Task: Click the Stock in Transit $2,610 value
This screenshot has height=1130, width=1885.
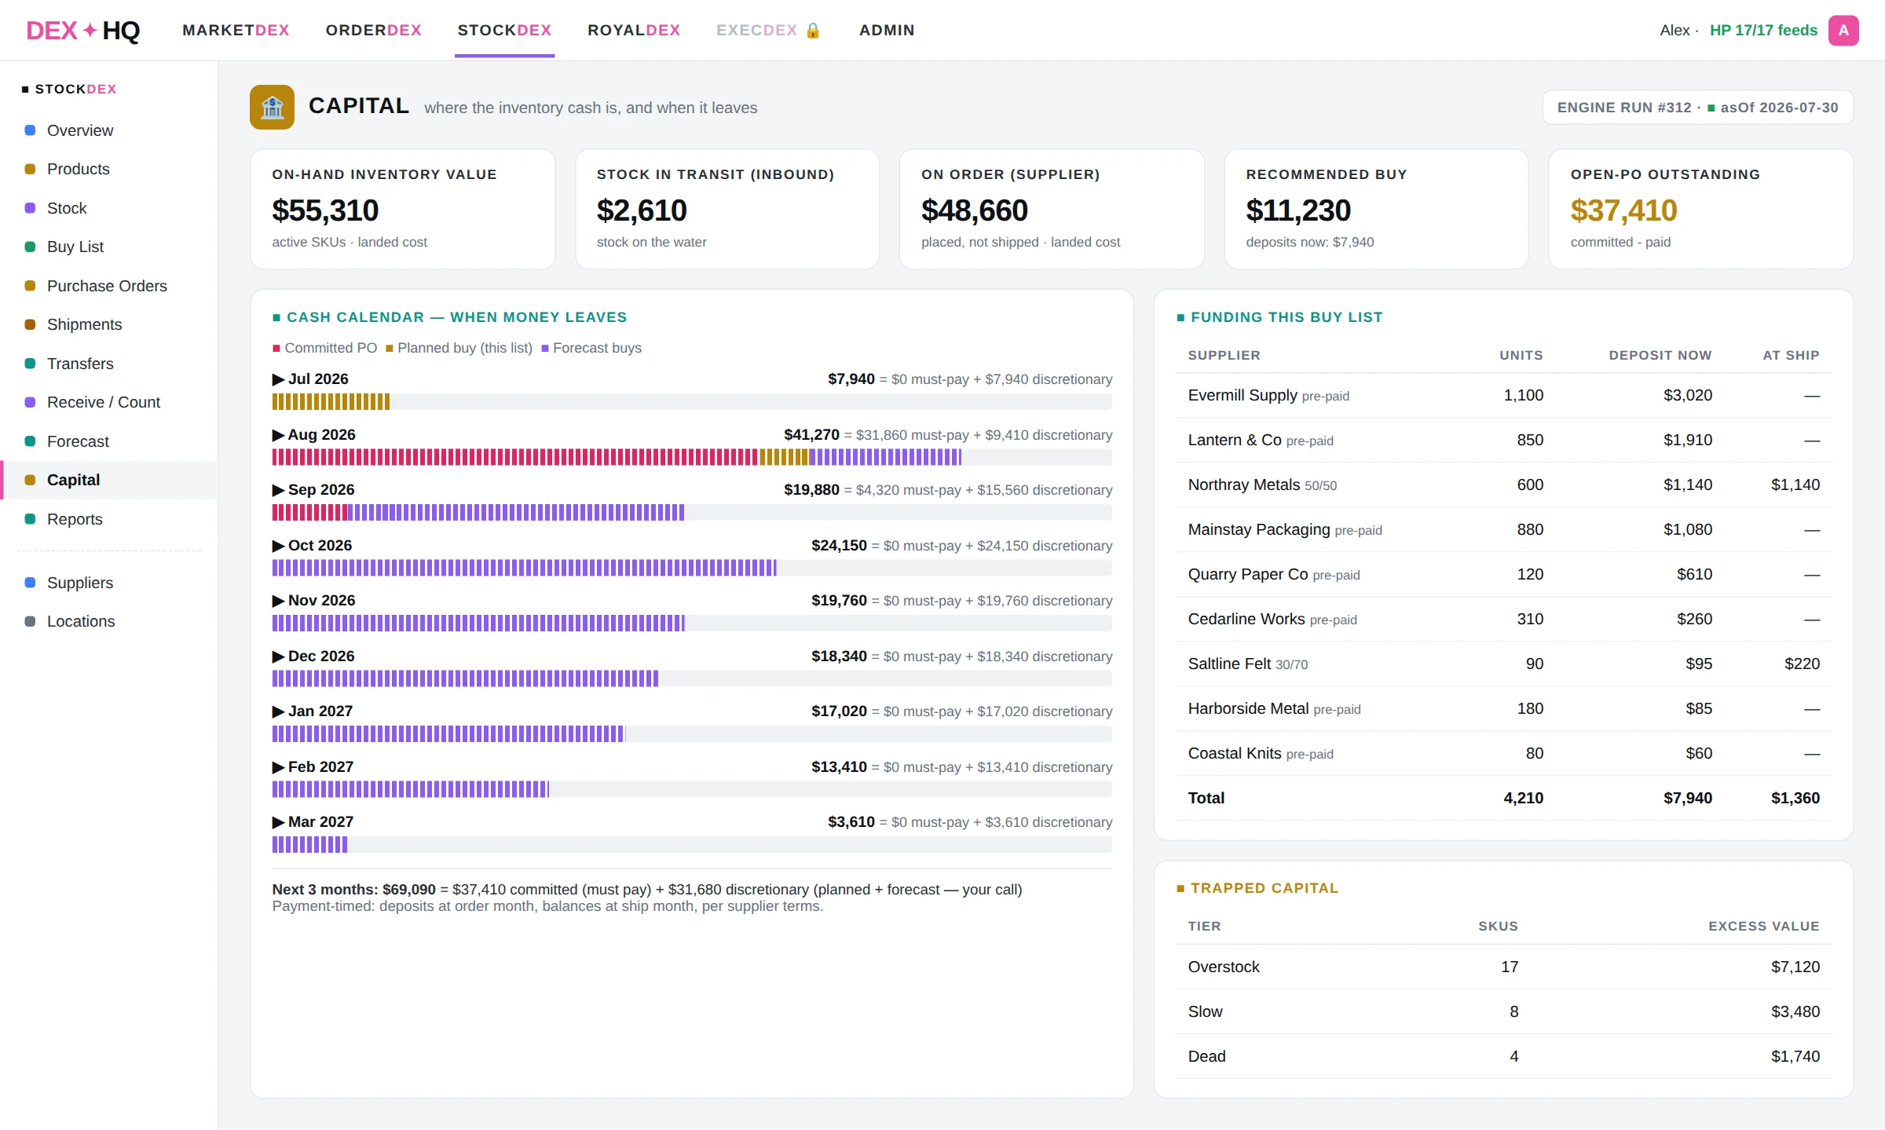Action: 642,210
